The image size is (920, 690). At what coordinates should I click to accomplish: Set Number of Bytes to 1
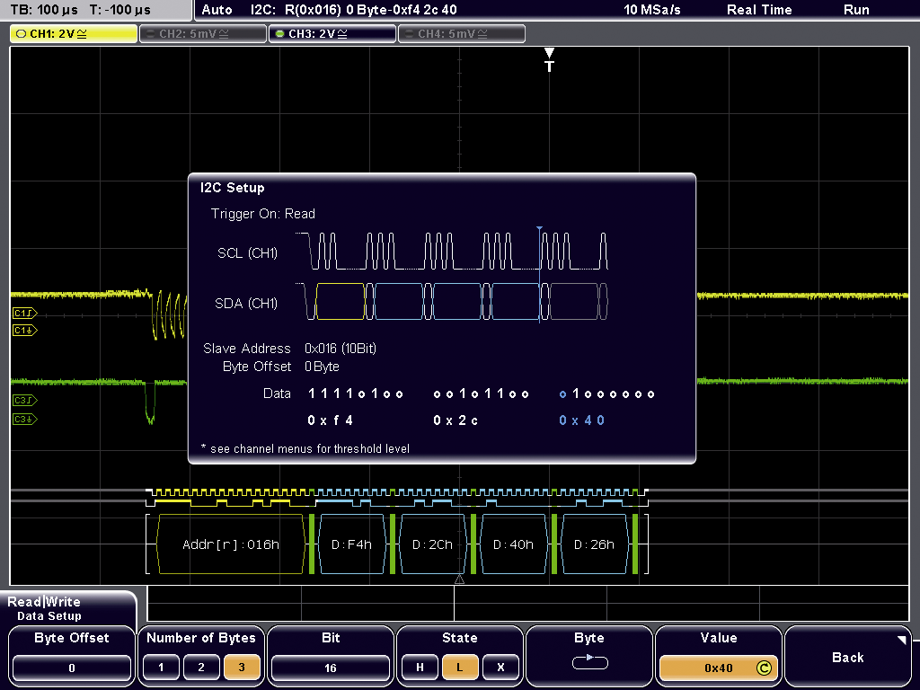point(161,667)
